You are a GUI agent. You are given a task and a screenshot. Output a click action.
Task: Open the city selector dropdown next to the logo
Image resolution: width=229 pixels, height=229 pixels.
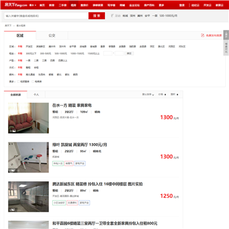point(32,5)
